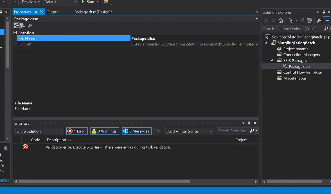Collapse the SSIS Packages folder

(272, 60)
